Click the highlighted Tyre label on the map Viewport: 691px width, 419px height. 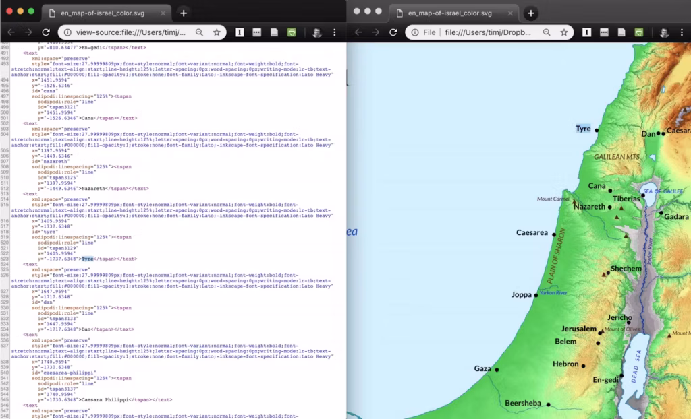[x=583, y=129]
